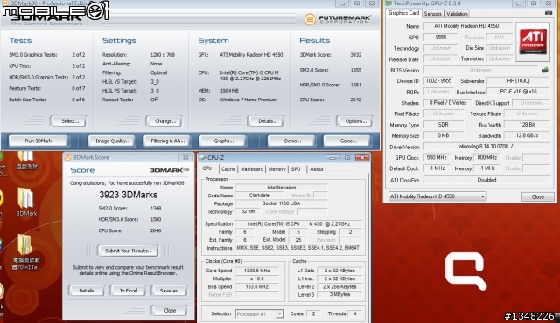Click the GPU-Z Name field value
560x323 pixels.
[467, 26]
